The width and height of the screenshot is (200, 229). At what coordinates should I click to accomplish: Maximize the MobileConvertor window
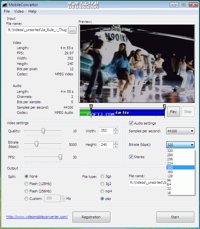point(184,5)
